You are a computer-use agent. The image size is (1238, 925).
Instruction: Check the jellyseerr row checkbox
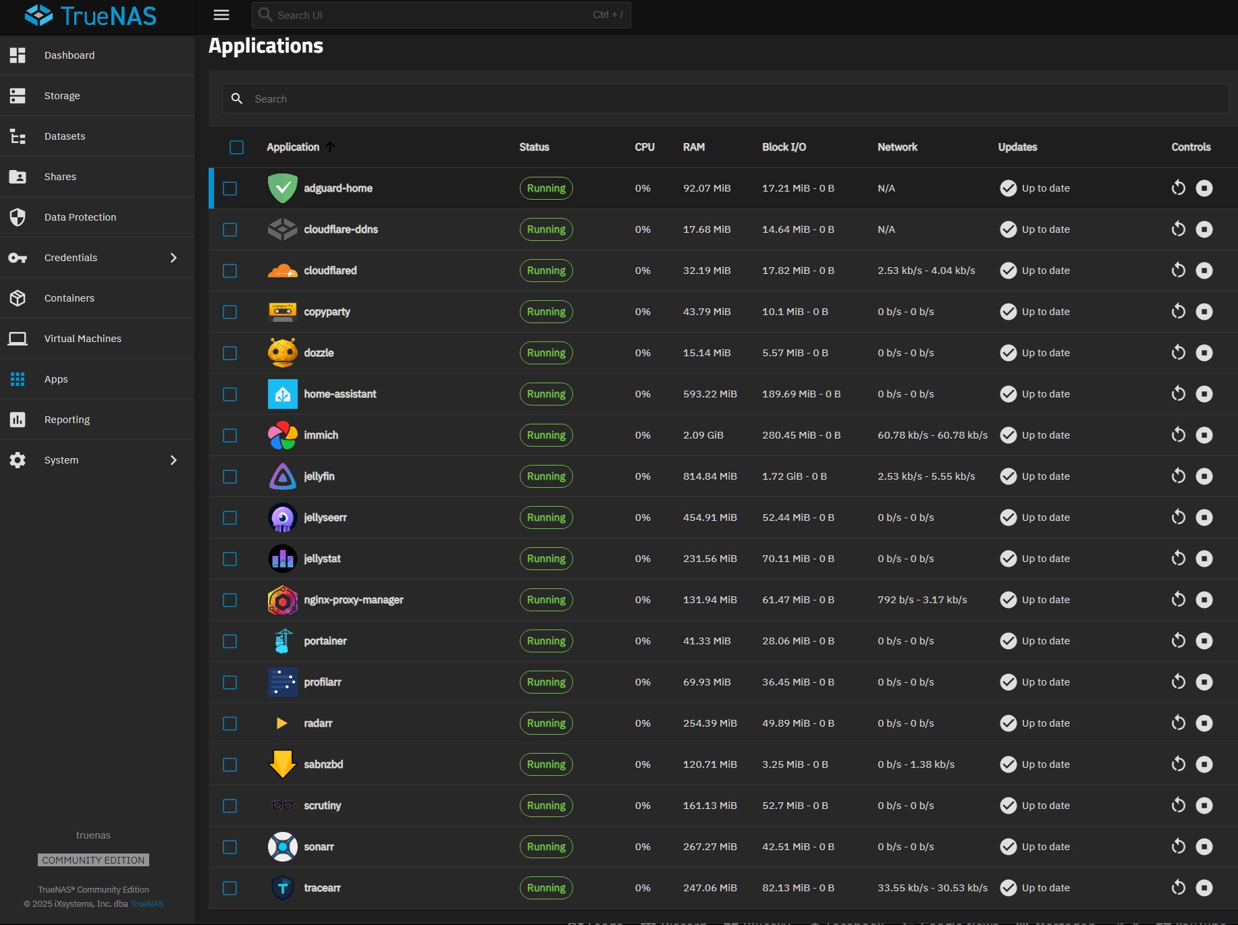click(230, 517)
